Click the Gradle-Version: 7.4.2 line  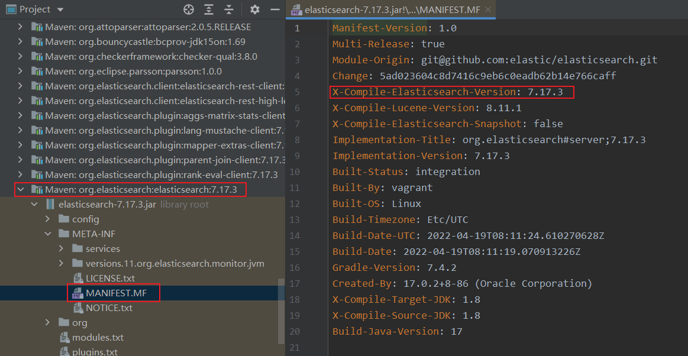(x=395, y=267)
